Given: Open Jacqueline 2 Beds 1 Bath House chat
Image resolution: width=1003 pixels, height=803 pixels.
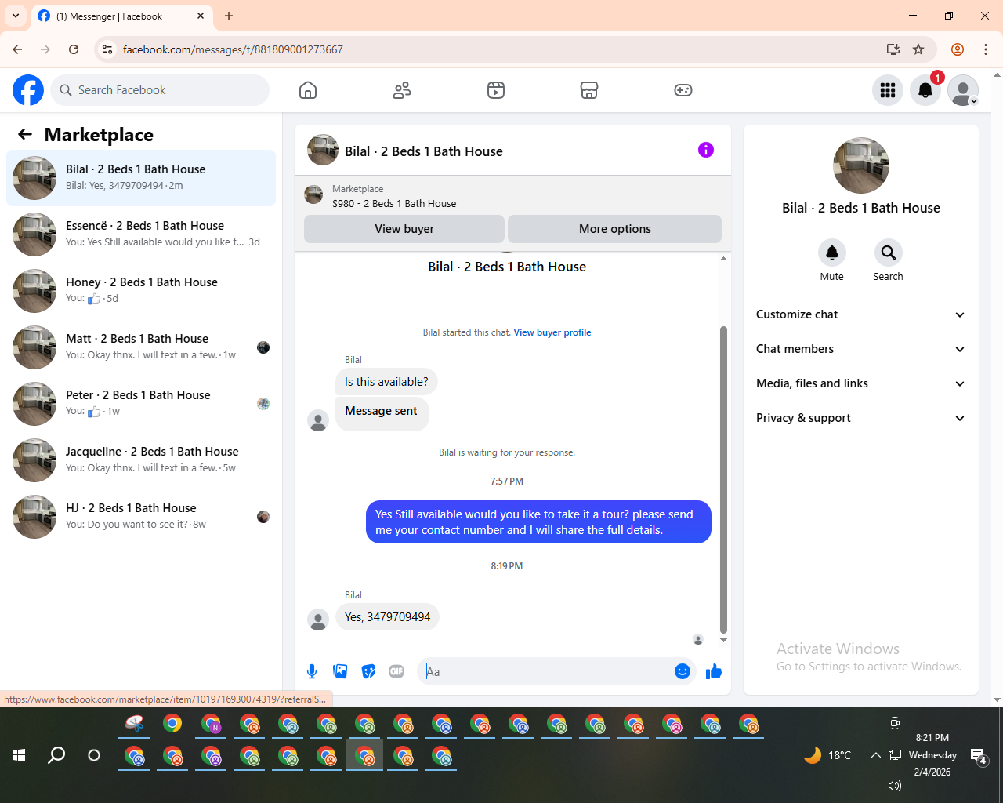Looking at the screenshot, I should point(141,460).
